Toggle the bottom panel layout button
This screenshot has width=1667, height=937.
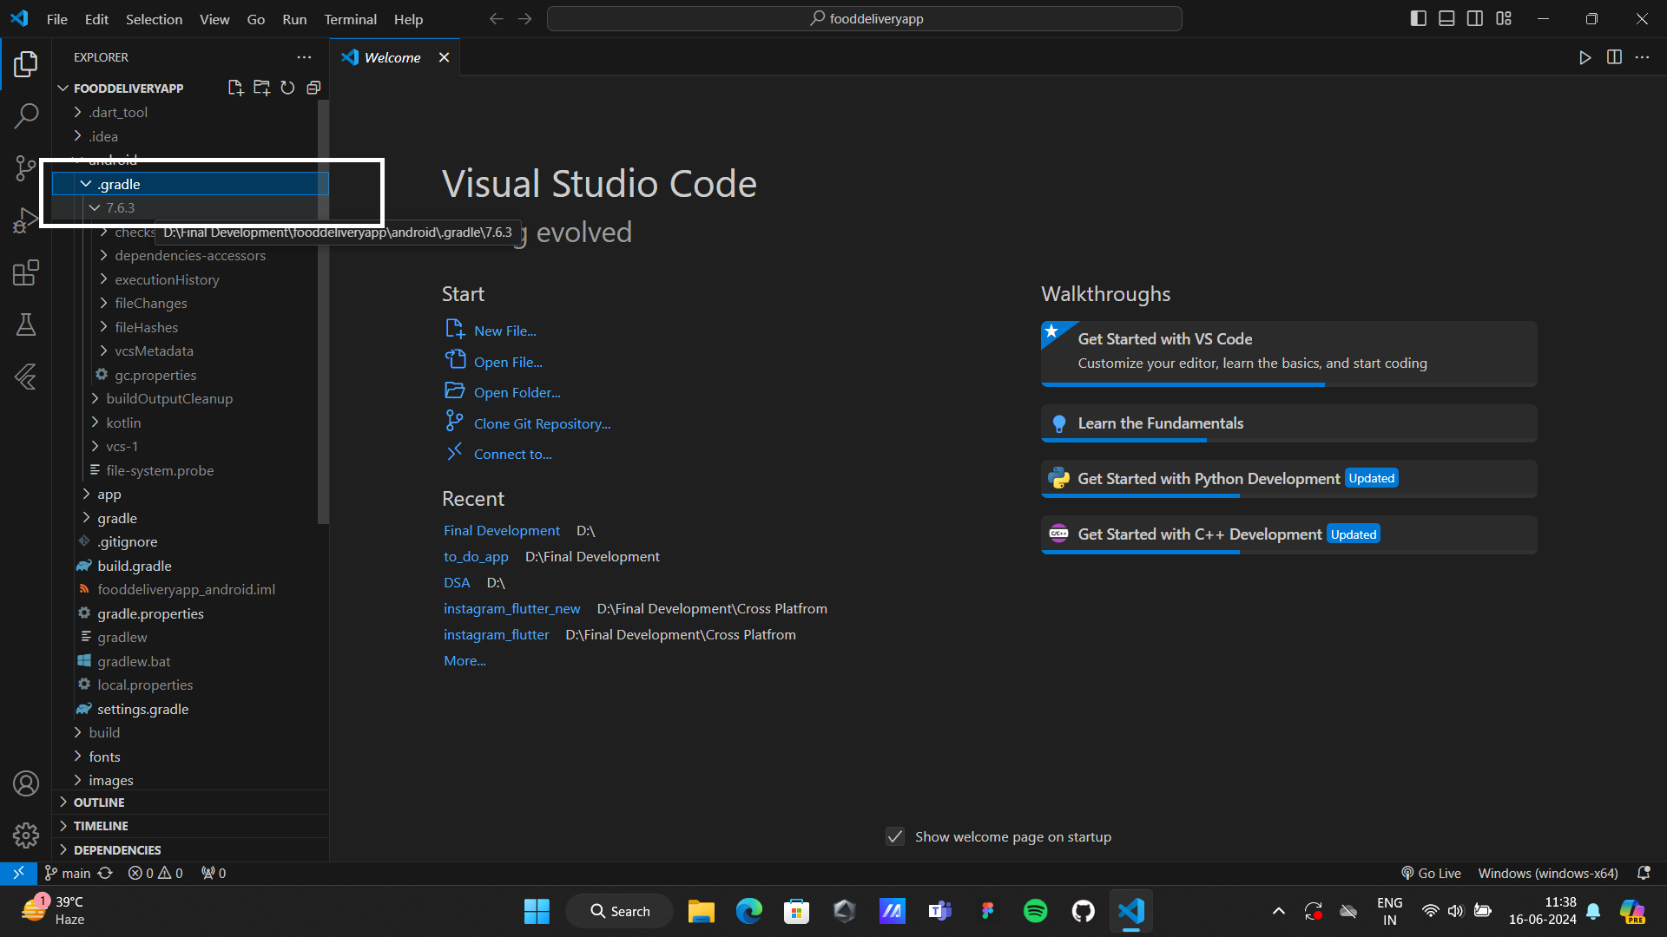pyautogui.click(x=1446, y=18)
